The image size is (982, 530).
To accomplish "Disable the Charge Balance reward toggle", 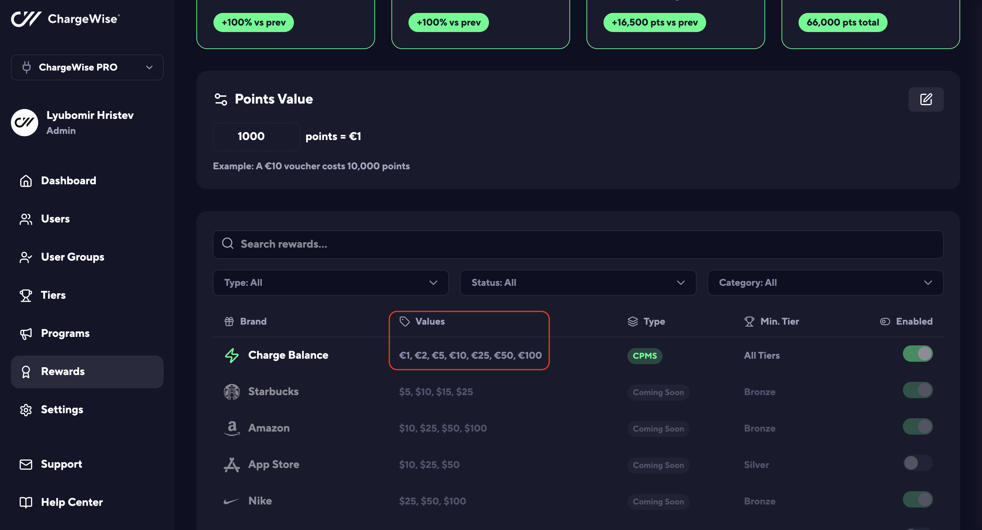I will tap(917, 354).
